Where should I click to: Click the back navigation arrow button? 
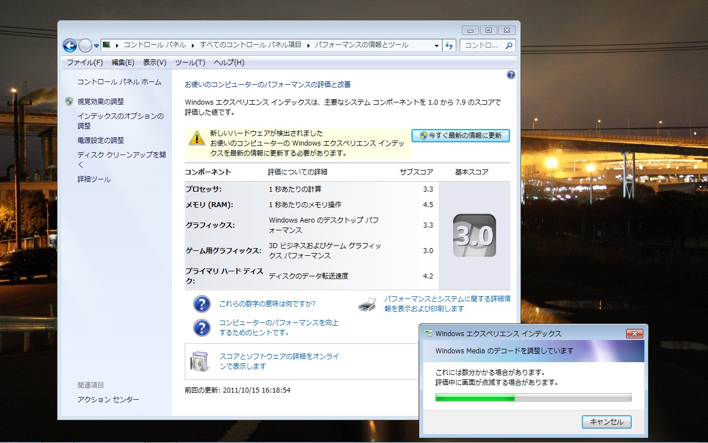pyautogui.click(x=70, y=45)
